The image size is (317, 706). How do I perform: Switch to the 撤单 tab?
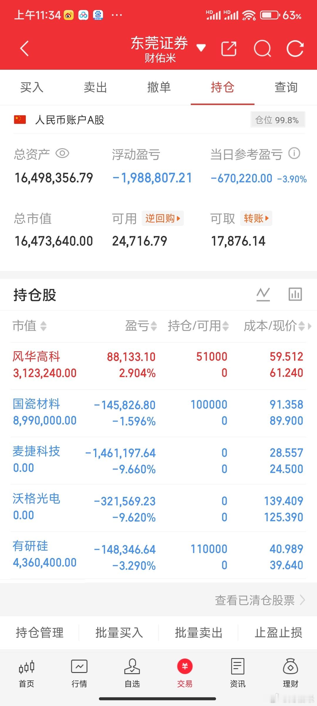click(x=159, y=87)
